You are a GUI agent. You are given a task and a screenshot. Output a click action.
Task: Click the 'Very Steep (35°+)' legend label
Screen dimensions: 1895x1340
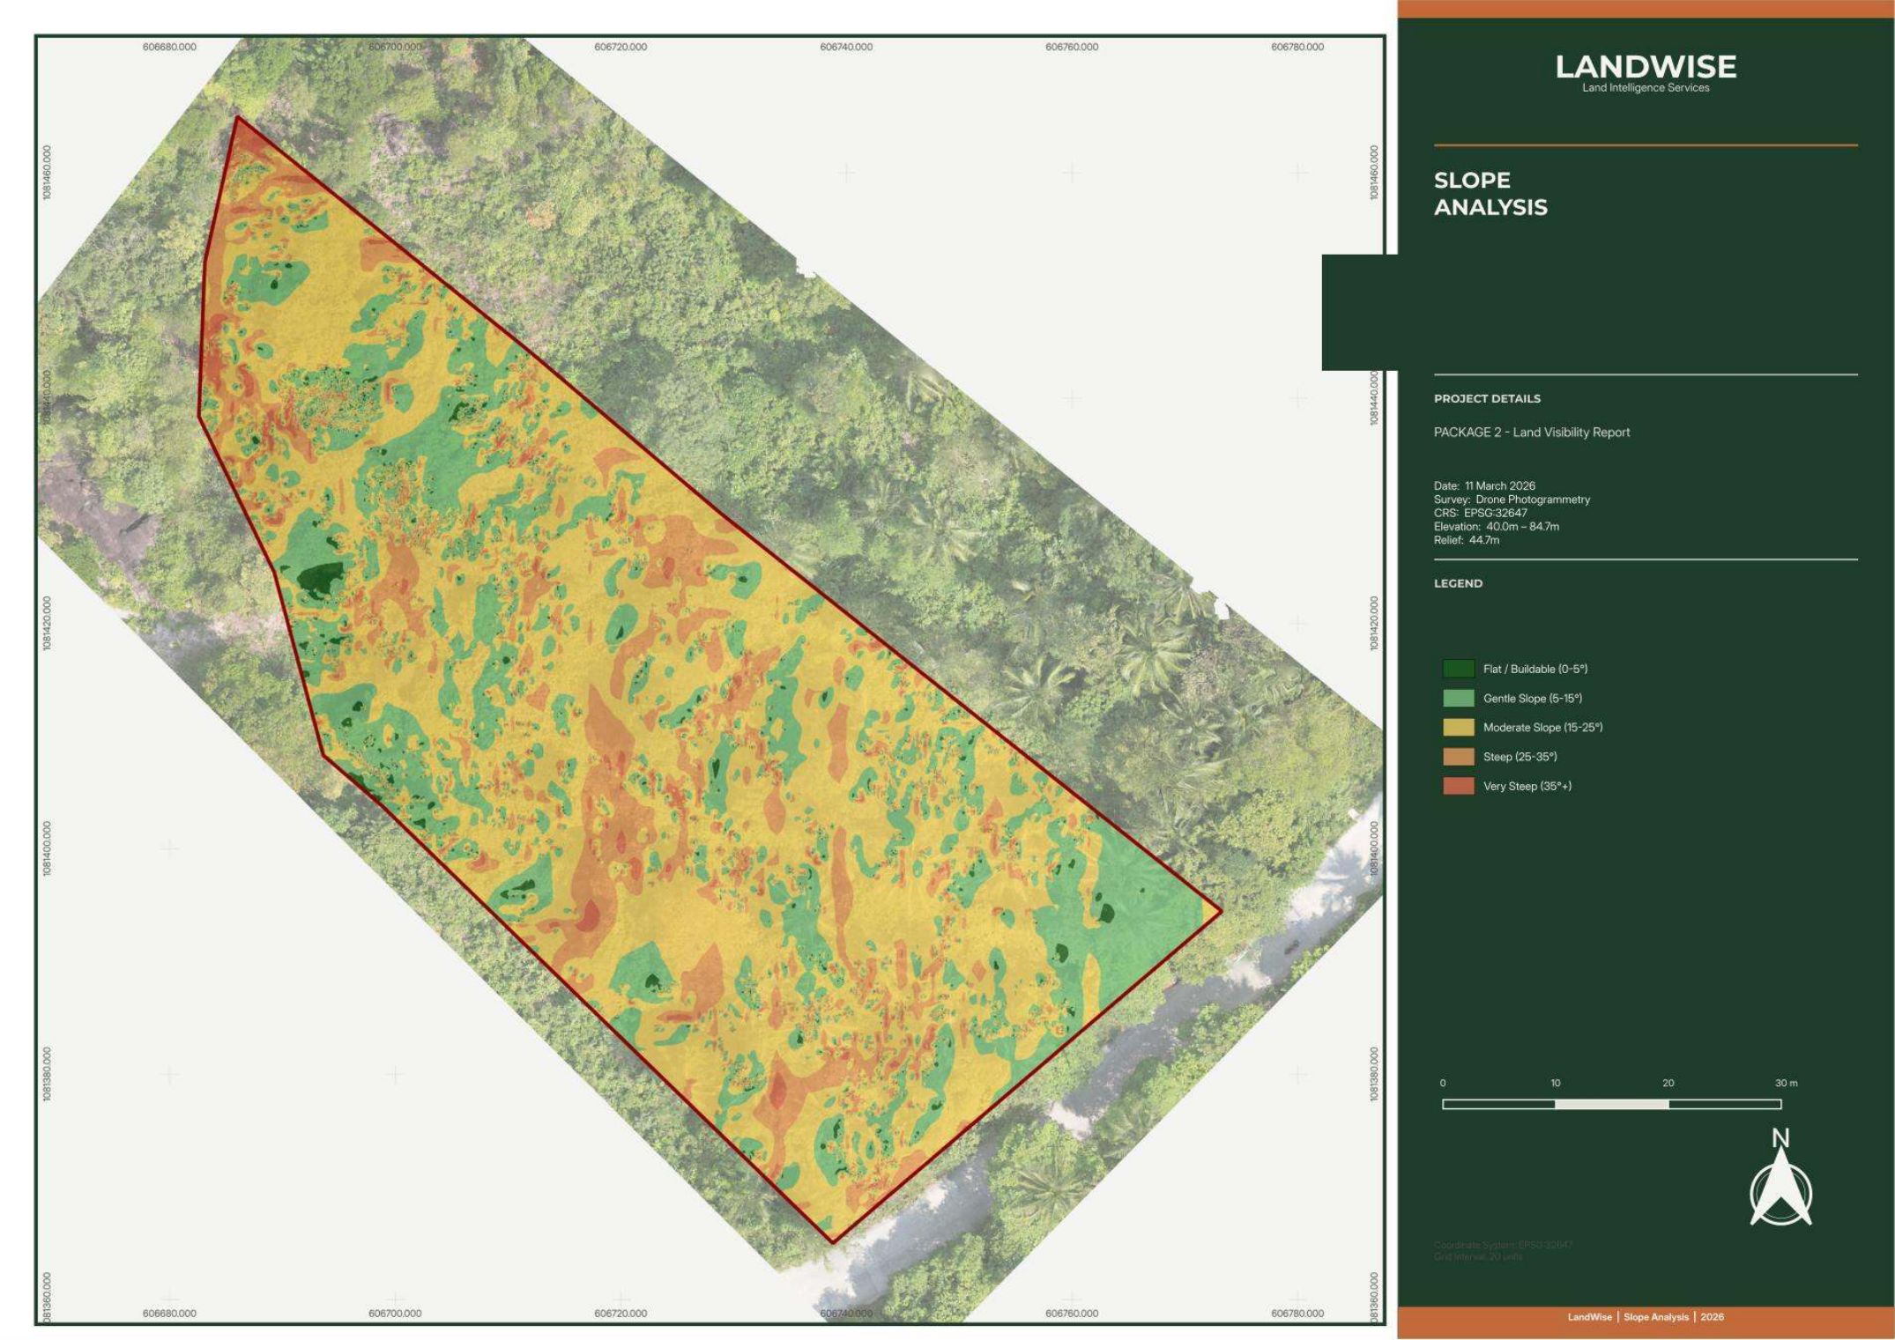tap(1527, 785)
